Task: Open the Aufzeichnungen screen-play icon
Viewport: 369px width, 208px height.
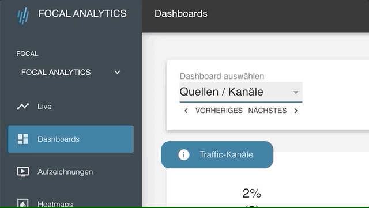Action: click(x=23, y=172)
